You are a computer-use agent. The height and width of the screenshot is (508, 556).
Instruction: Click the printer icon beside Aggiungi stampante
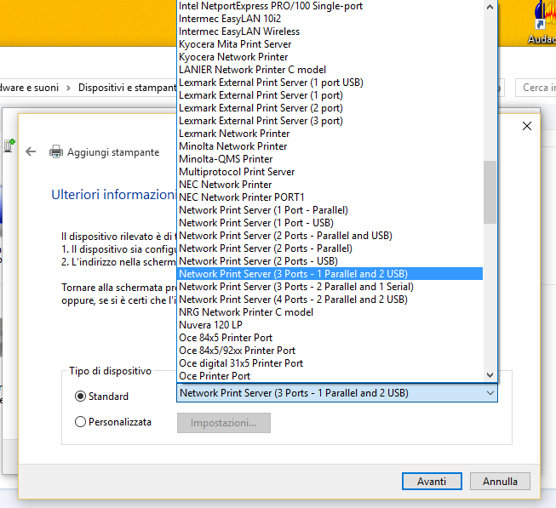(56, 151)
